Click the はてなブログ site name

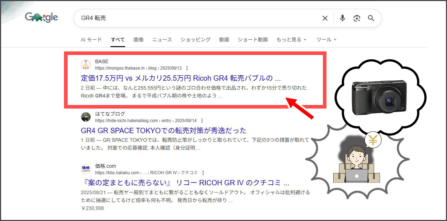(x=110, y=114)
